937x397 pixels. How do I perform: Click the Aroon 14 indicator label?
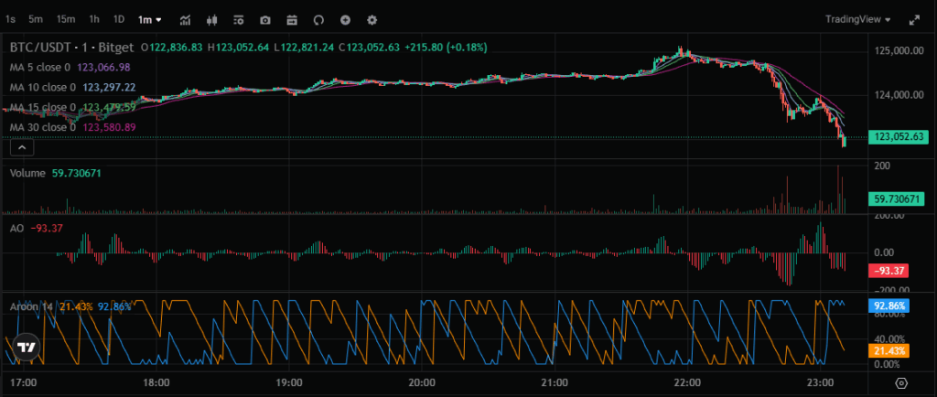(x=32, y=306)
